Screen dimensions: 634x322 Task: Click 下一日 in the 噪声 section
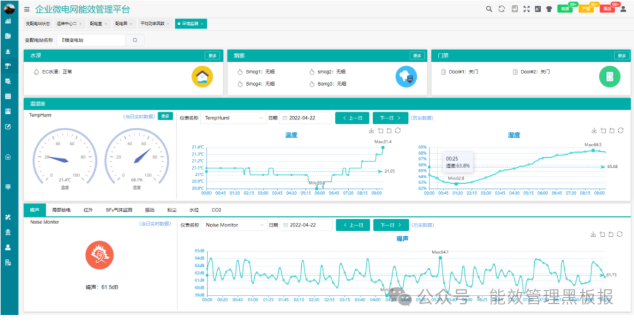tap(390, 225)
